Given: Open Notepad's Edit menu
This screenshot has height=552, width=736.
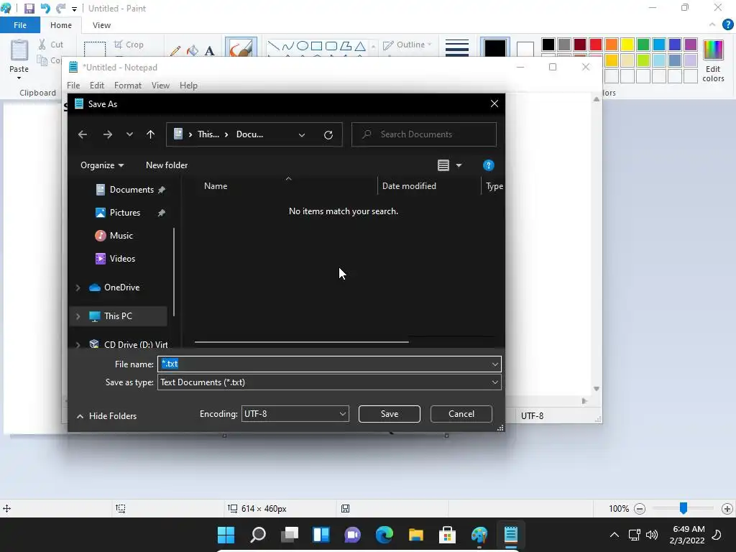Looking at the screenshot, I should coord(97,86).
